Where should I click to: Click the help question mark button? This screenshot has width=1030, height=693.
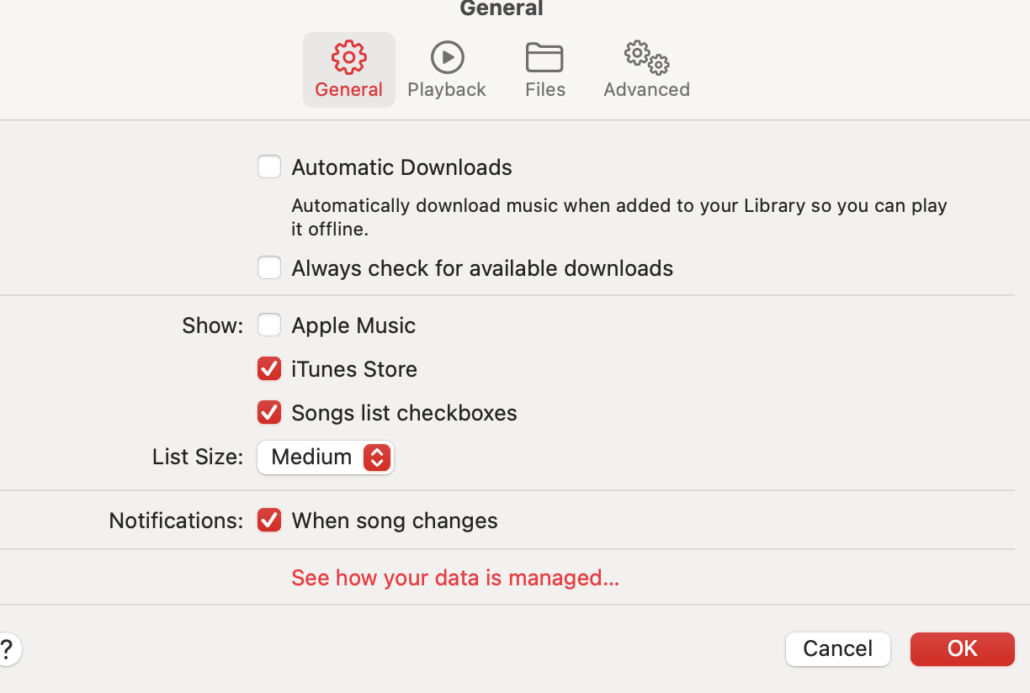click(7, 649)
